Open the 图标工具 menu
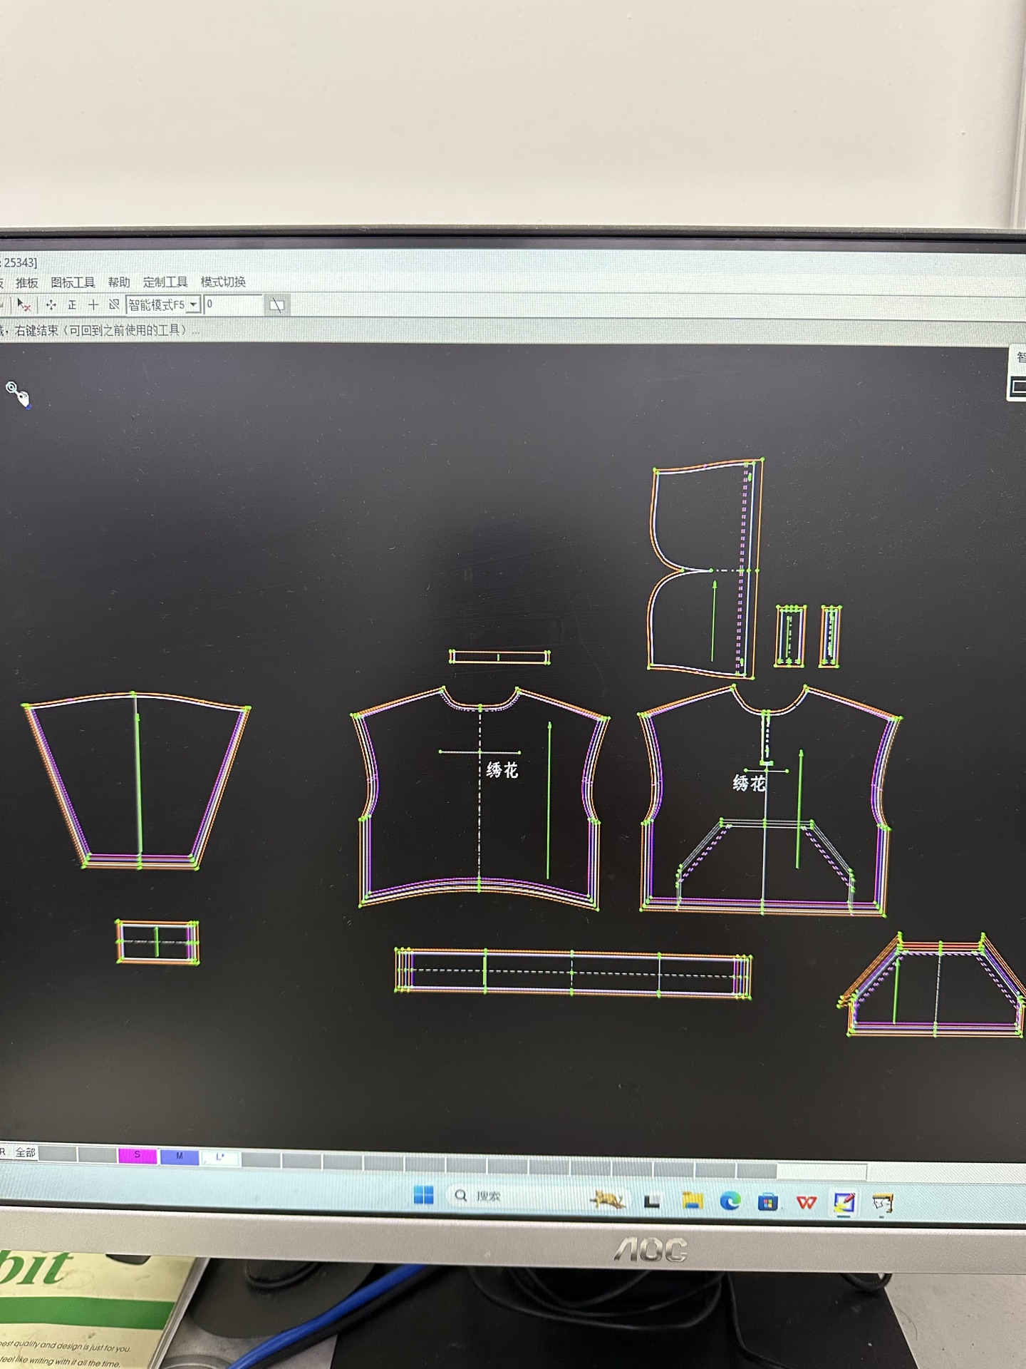 click(73, 282)
